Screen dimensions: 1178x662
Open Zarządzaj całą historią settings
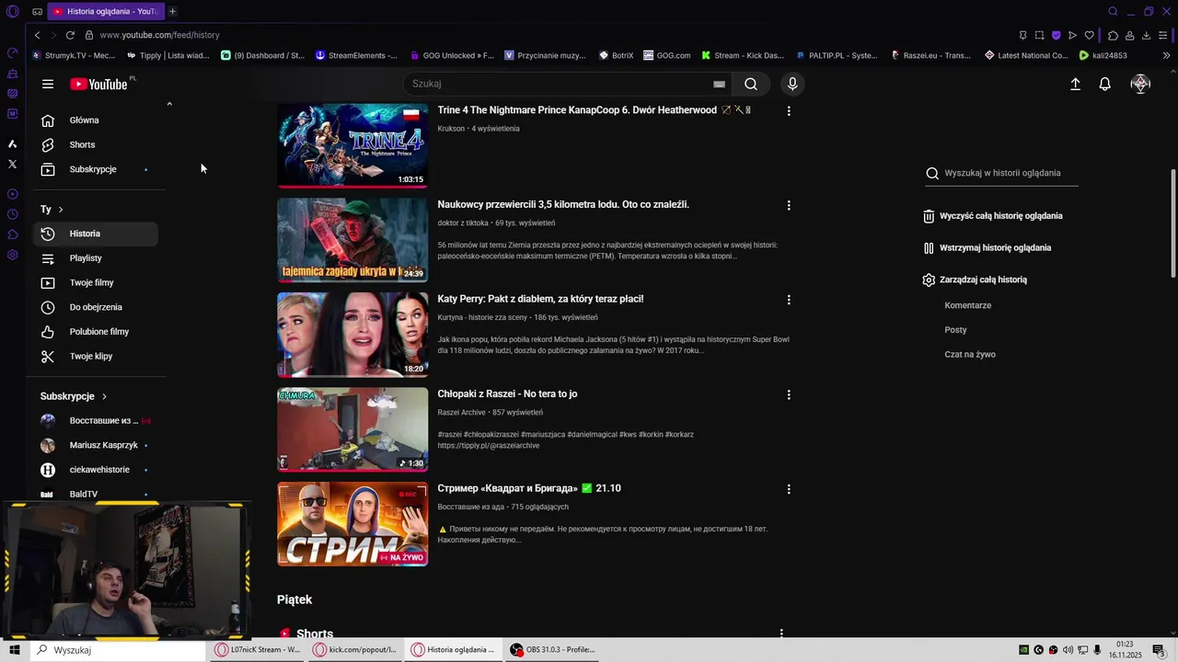tap(975, 280)
